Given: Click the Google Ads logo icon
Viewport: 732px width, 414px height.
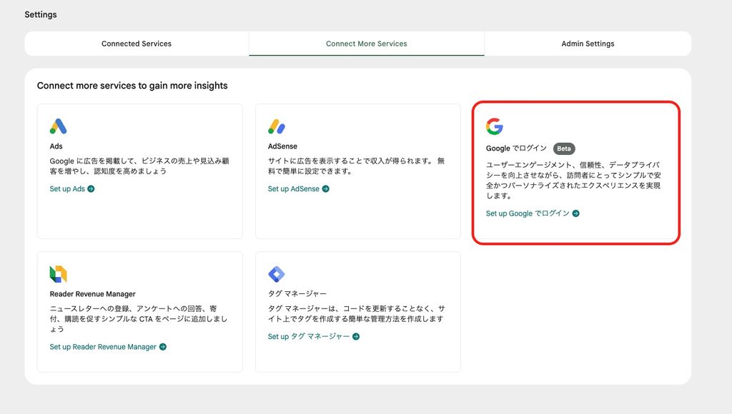Looking at the screenshot, I should 59,126.
